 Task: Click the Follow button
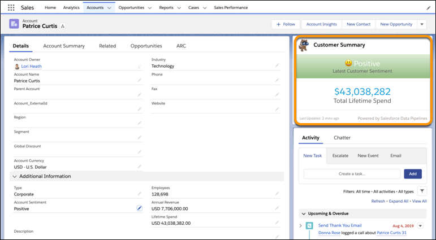pos(286,24)
